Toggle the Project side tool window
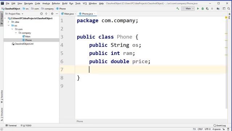 (x=2, y=19)
